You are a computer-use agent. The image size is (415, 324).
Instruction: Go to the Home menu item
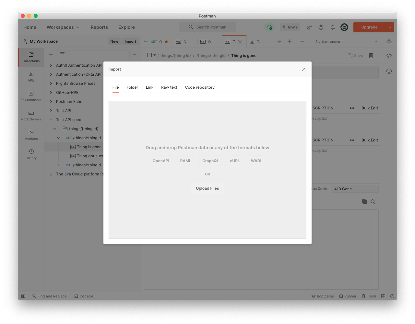coord(30,27)
